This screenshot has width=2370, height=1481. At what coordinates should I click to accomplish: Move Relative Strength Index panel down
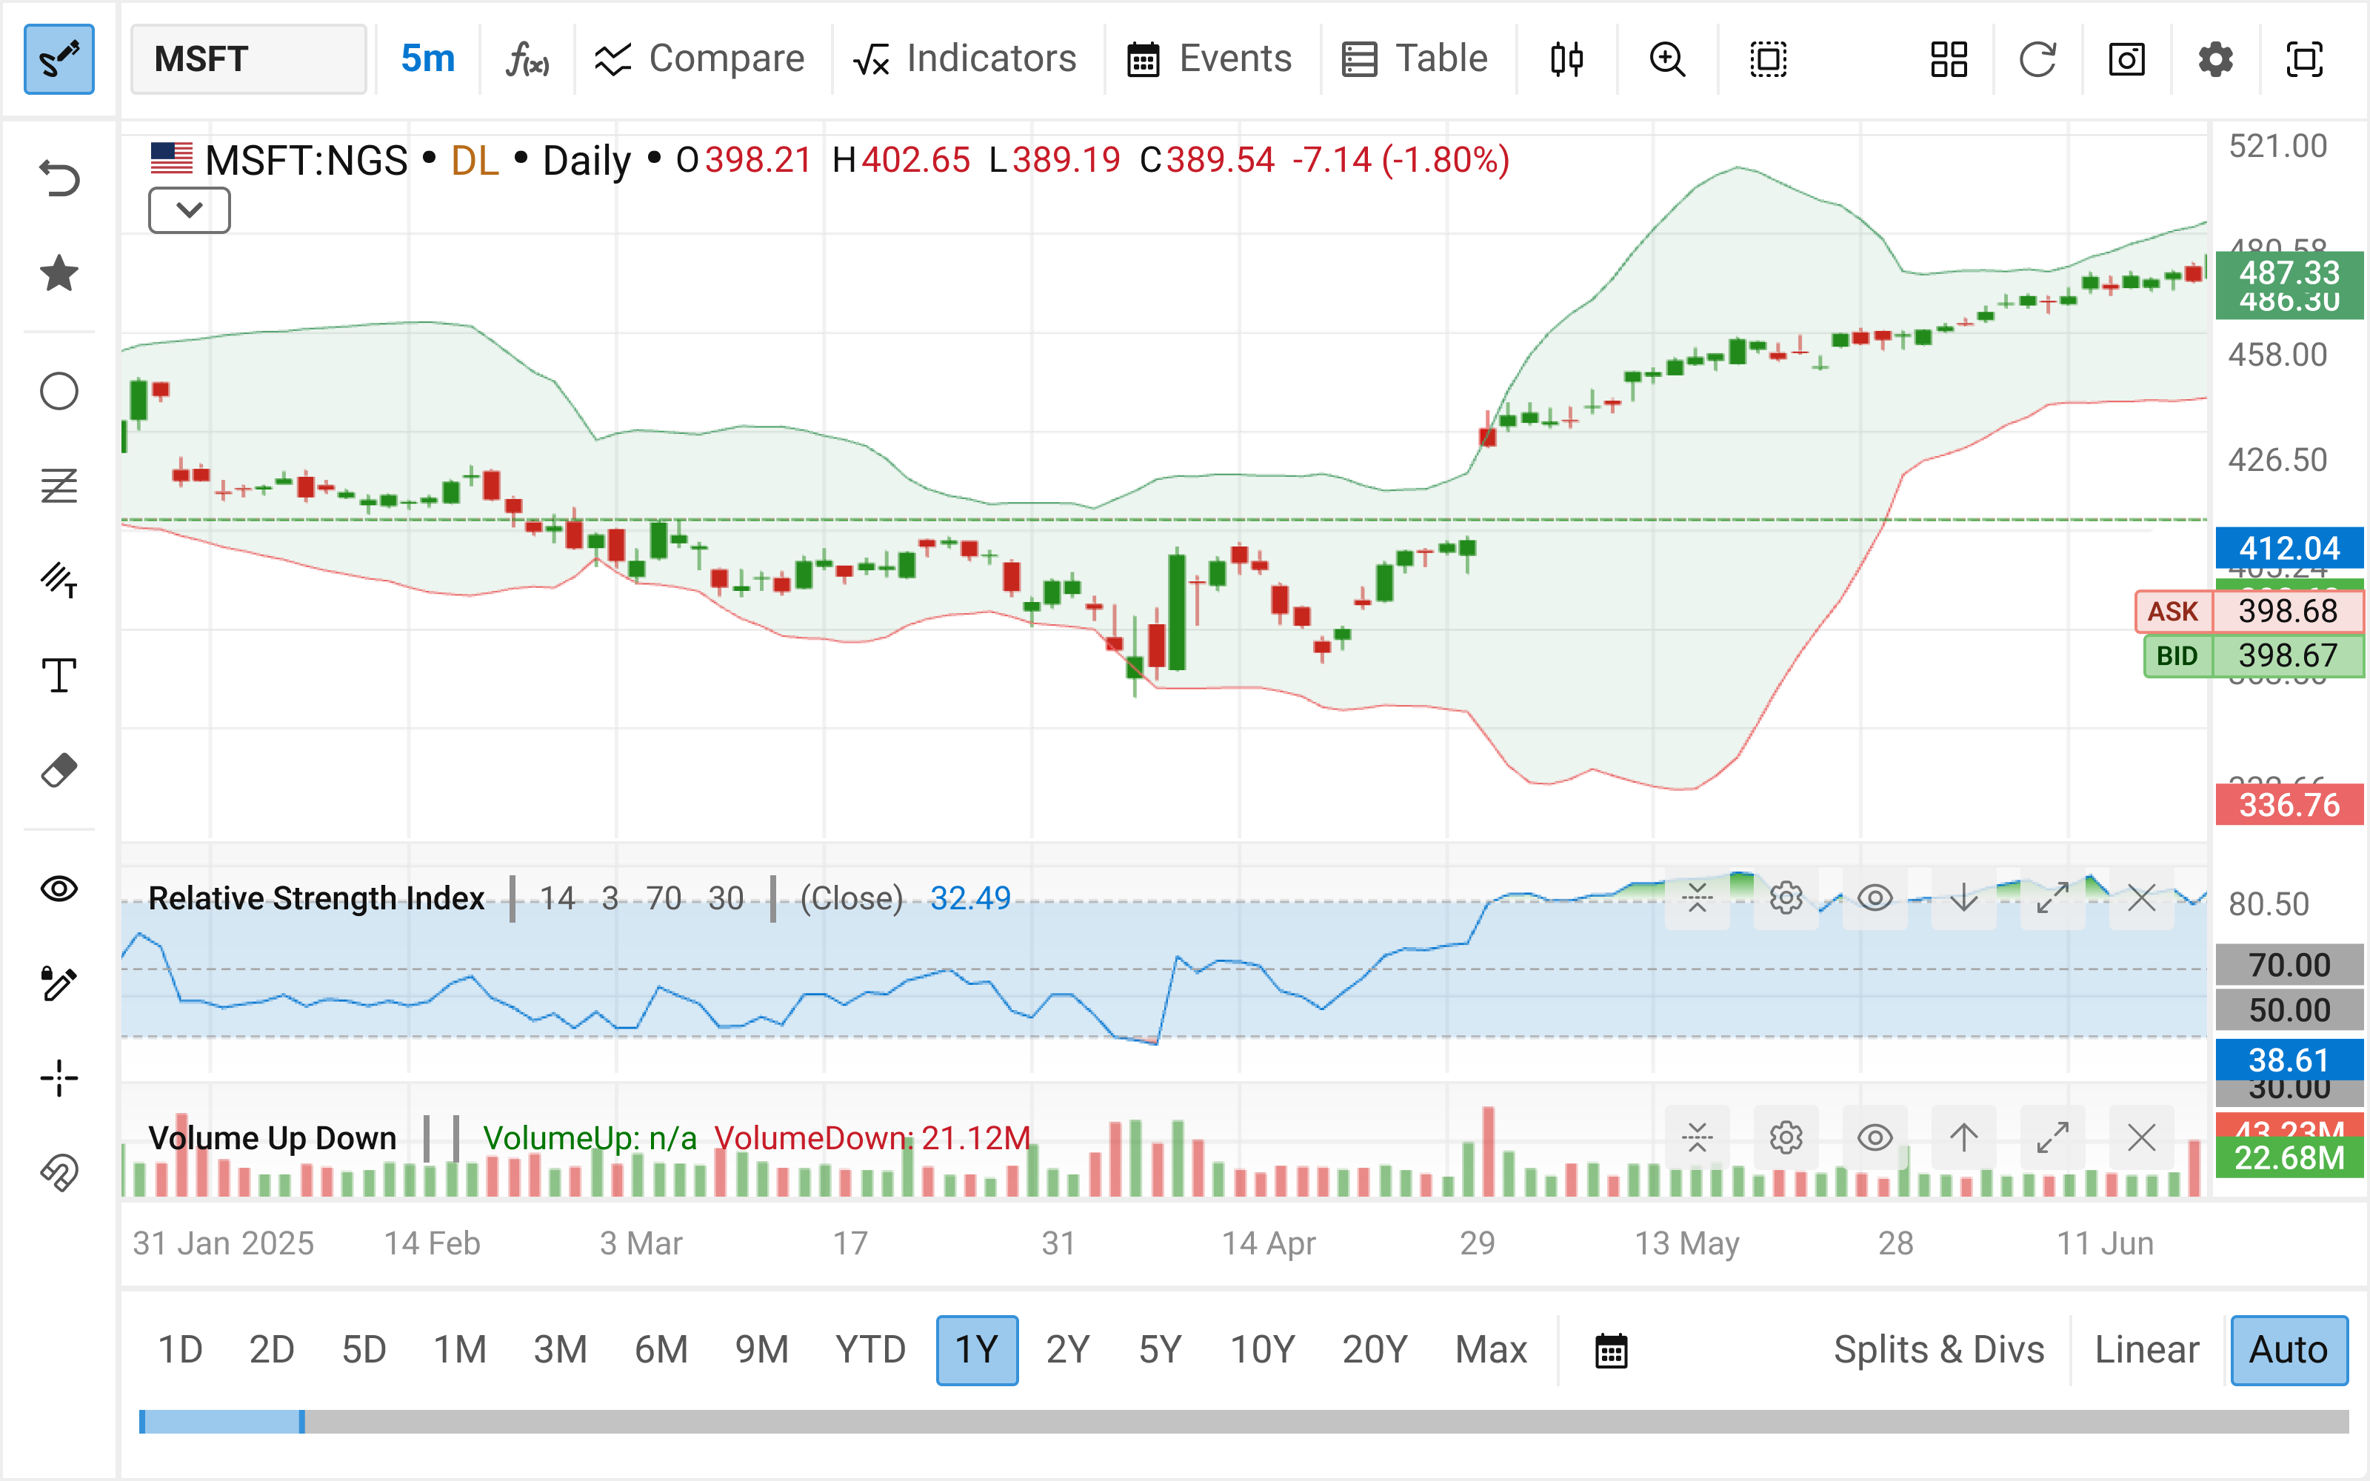[x=1963, y=897]
